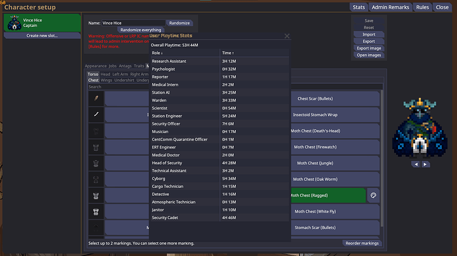This screenshot has width=457, height=256.
Task: Select the Right Arm body part tab
Action: (139, 75)
